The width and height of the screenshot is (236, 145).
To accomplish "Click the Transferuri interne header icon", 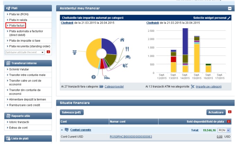I will 8,63.
